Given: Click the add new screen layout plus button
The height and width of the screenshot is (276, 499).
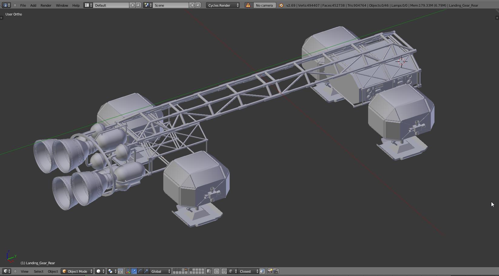Looking at the screenshot, I should 132,5.
